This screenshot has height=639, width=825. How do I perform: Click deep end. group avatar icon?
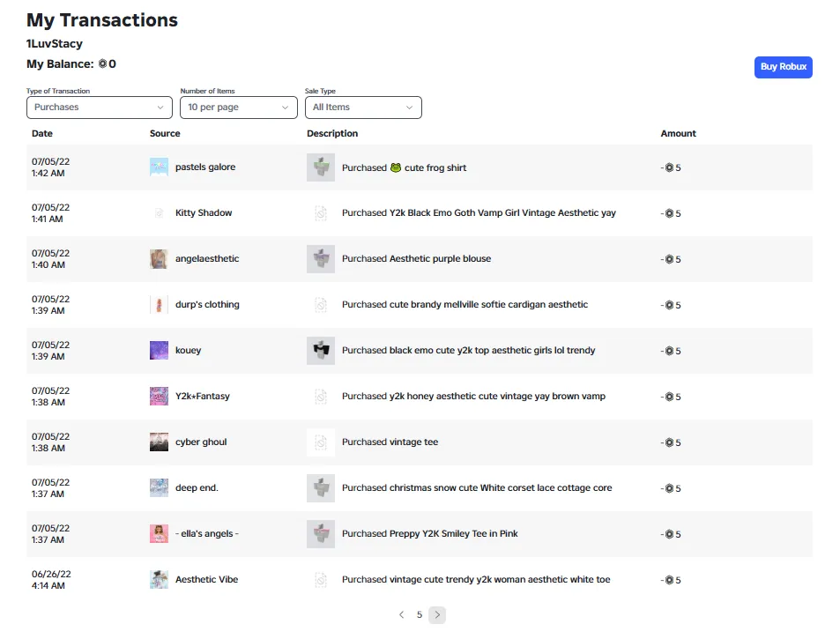coord(159,487)
